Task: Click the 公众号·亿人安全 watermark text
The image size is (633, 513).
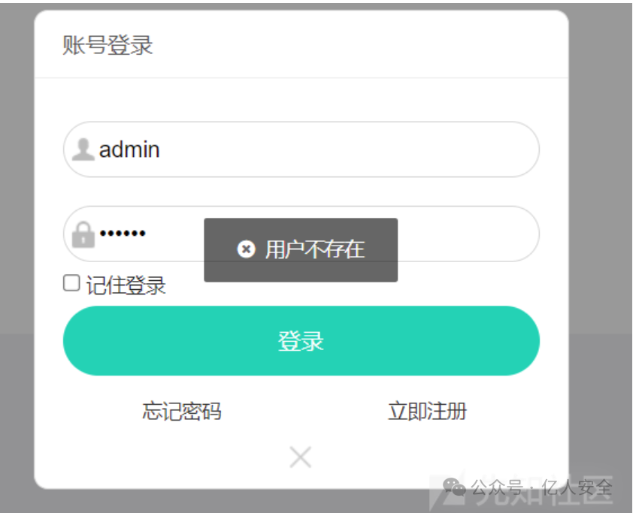Action: tap(541, 487)
